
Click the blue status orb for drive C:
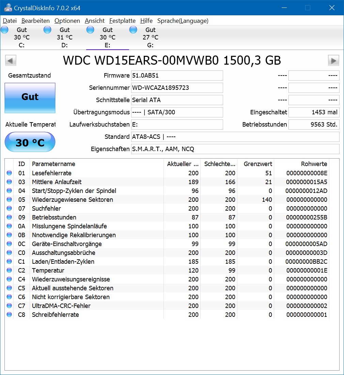tap(4, 30)
